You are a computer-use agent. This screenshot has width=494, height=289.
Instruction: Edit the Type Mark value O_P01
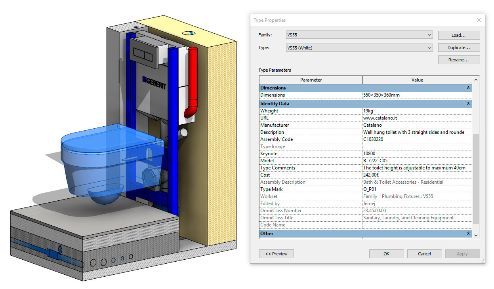pyautogui.click(x=417, y=189)
